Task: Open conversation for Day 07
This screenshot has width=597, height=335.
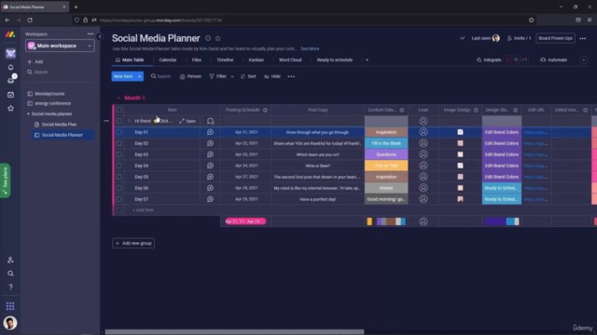Action: click(x=210, y=199)
